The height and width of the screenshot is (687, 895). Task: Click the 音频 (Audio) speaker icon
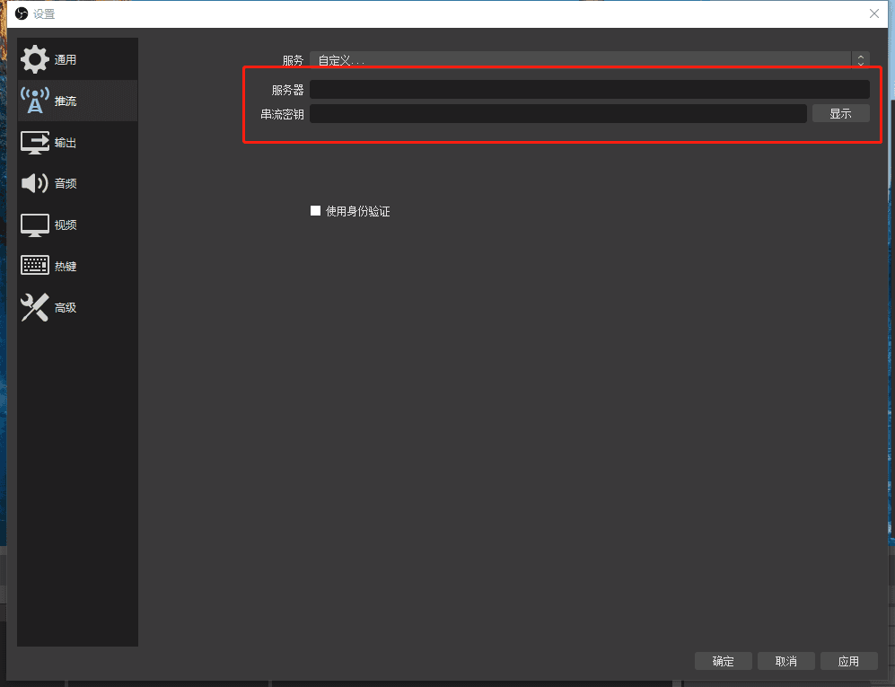coord(35,184)
